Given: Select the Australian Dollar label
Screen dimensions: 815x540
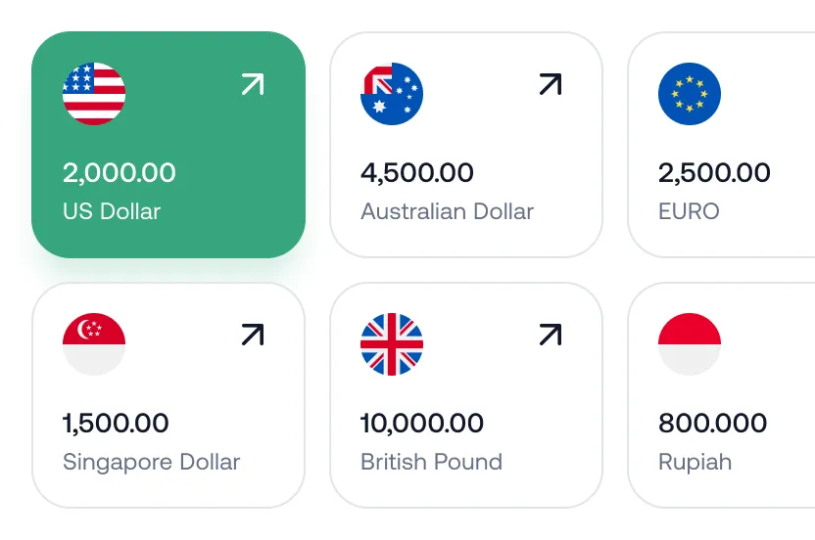Looking at the screenshot, I should pos(447,211).
